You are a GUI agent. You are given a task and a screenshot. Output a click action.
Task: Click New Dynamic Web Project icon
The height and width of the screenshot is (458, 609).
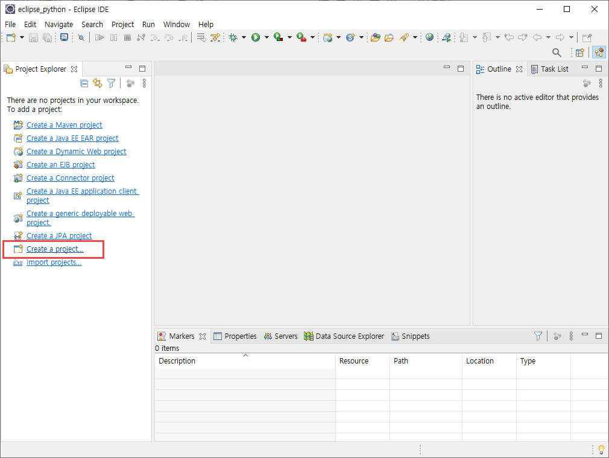click(x=328, y=38)
